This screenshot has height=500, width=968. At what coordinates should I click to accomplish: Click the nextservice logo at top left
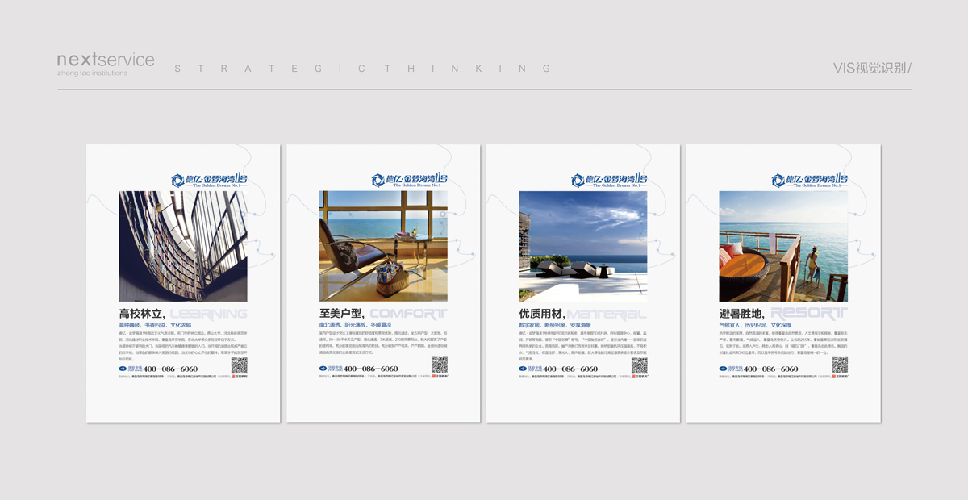point(106,60)
